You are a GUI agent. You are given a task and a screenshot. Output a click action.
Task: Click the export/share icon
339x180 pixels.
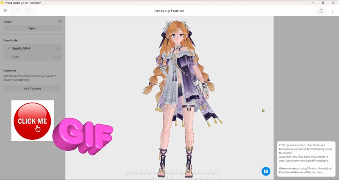click(321, 11)
